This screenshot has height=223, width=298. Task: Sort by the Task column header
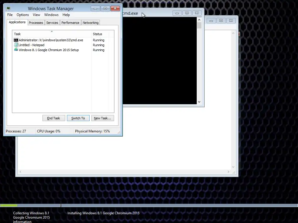52,34
